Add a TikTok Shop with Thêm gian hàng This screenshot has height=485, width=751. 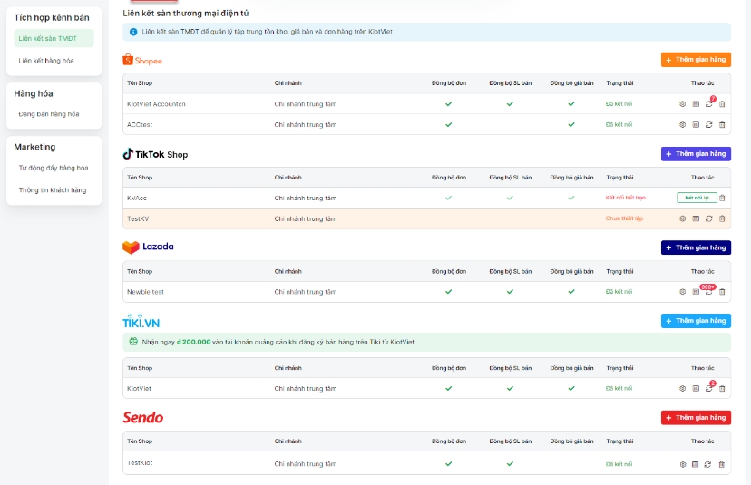696,154
